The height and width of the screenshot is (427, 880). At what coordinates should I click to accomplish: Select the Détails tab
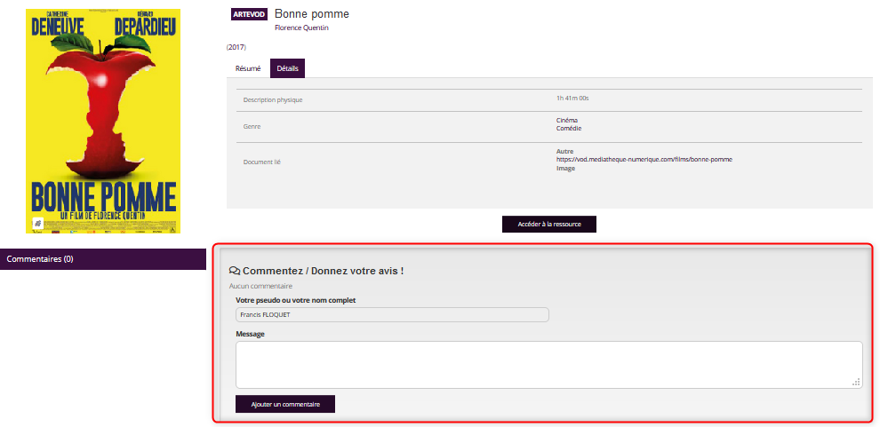(287, 68)
